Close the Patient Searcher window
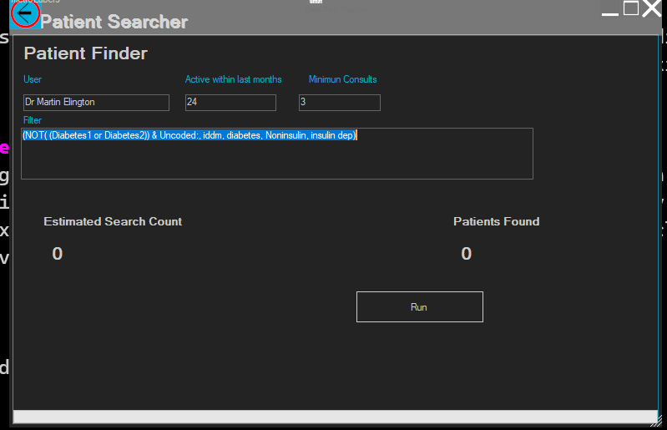This screenshot has height=430, width=667. pos(651,9)
